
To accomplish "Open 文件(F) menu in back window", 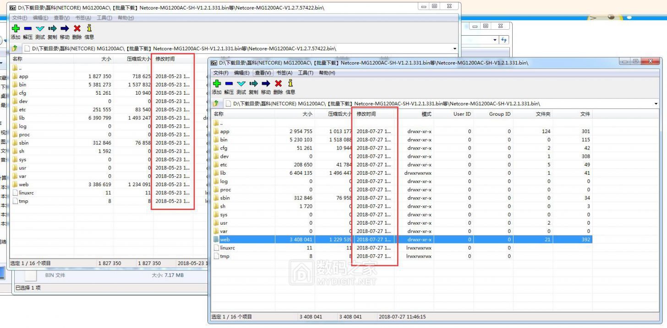I will [20, 18].
